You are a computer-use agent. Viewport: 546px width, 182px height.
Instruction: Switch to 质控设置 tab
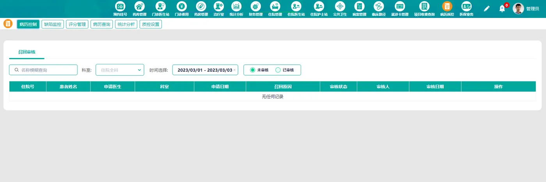pyautogui.click(x=151, y=24)
